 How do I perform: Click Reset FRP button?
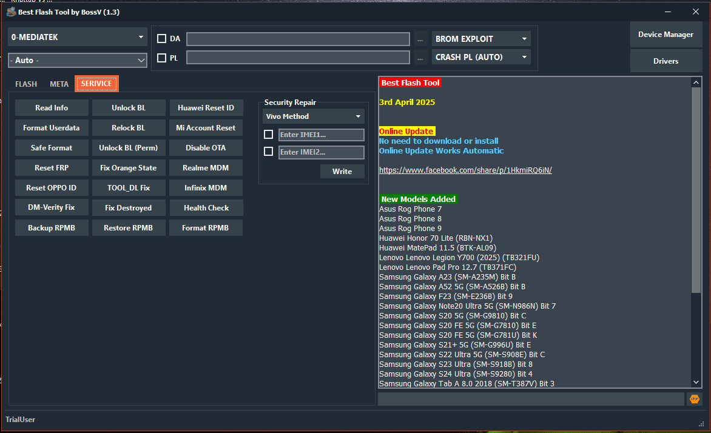tap(52, 168)
